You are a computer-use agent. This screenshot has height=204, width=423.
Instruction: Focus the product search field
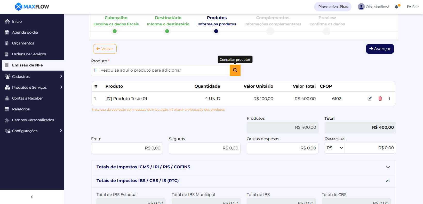click(x=164, y=70)
